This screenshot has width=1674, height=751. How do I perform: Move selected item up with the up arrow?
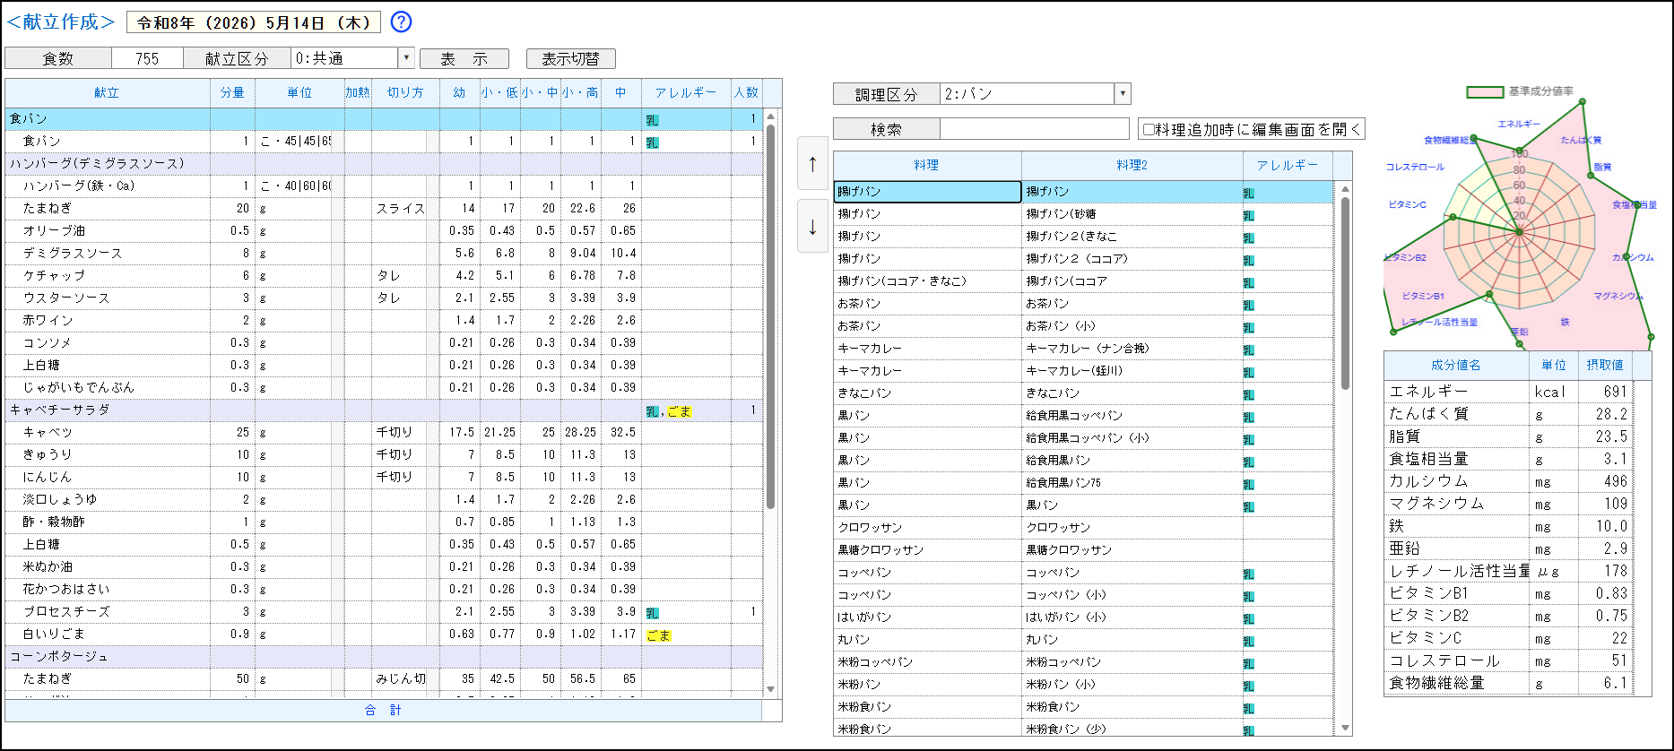(x=812, y=163)
